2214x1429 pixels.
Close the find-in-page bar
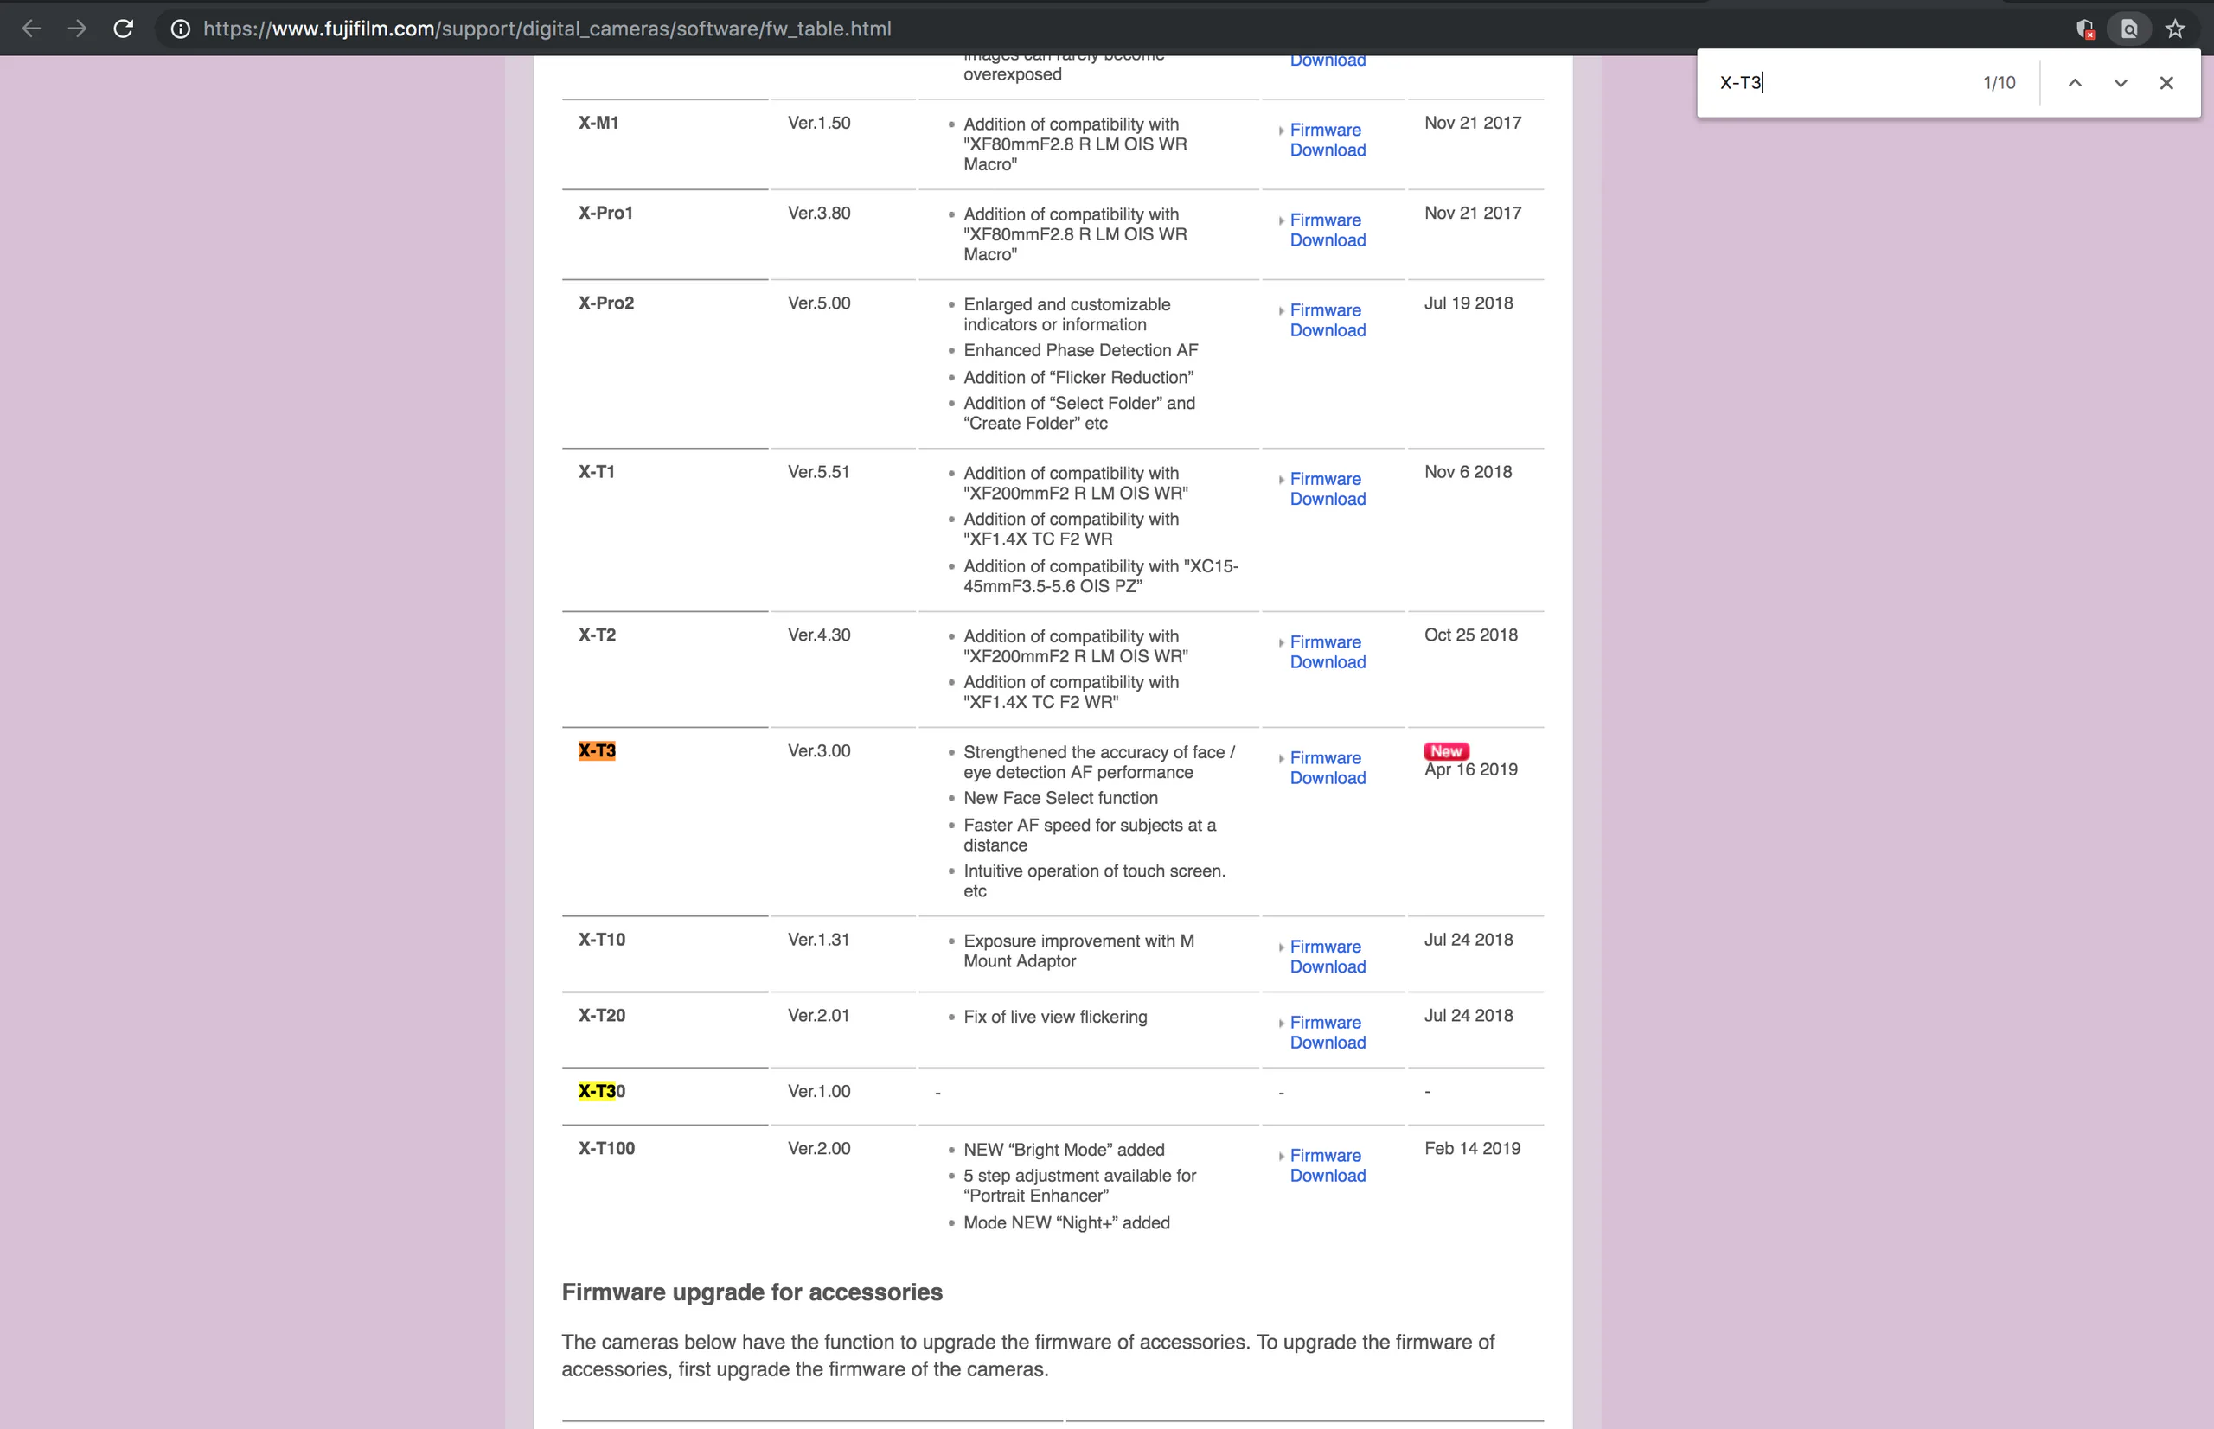[2166, 83]
